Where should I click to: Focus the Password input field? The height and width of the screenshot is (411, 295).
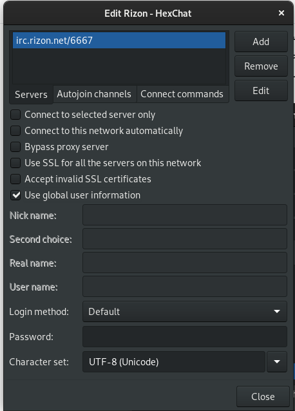pos(185,336)
